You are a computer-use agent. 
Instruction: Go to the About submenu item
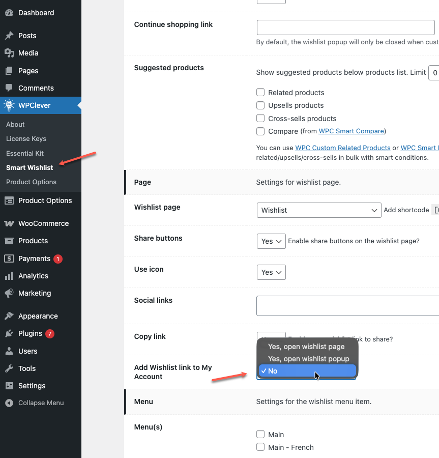point(15,125)
